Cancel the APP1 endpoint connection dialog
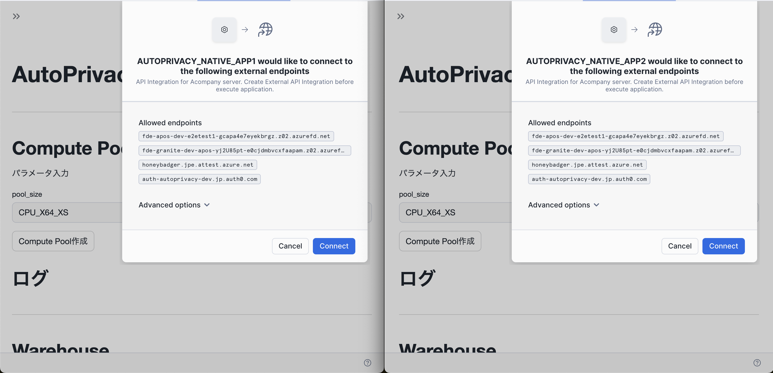773x373 pixels. pyautogui.click(x=290, y=246)
